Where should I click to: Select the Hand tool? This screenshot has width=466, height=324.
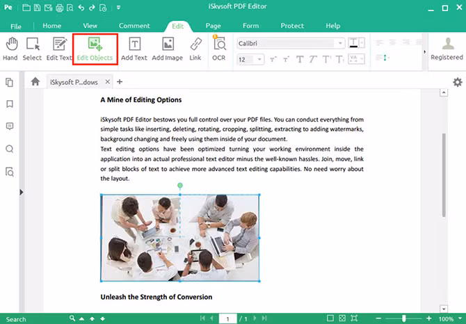tap(10, 49)
